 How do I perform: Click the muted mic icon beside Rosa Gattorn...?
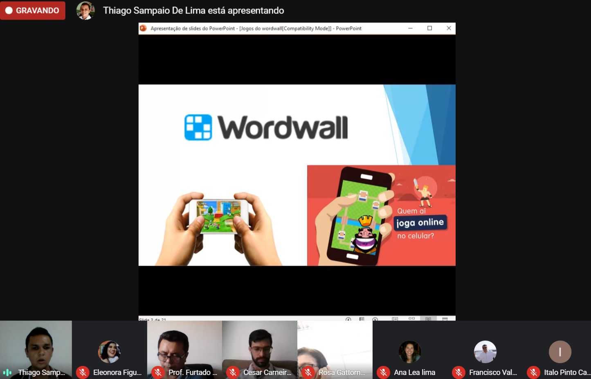click(308, 372)
